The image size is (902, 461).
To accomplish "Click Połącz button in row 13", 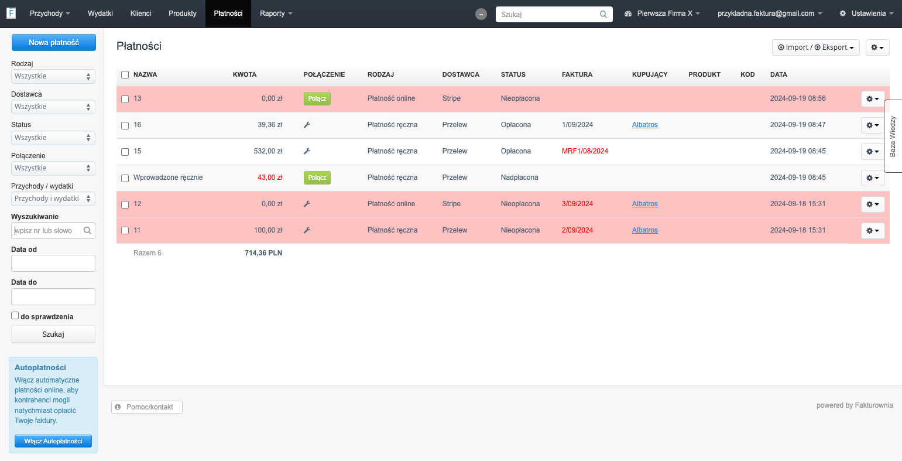I will pyautogui.click(x=317, y=98).
